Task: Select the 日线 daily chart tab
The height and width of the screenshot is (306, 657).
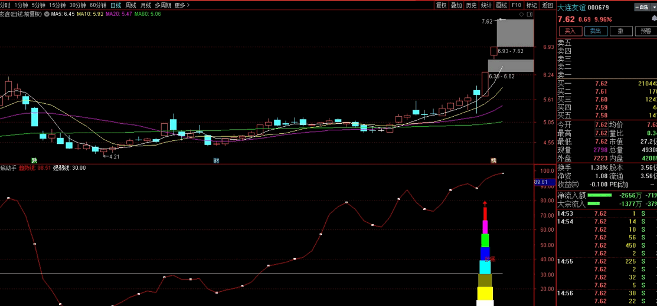Action: (x=116, y=5)
